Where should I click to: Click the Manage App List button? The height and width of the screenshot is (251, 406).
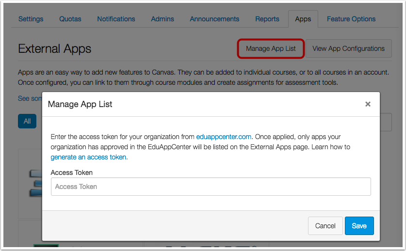coord(271,48)
